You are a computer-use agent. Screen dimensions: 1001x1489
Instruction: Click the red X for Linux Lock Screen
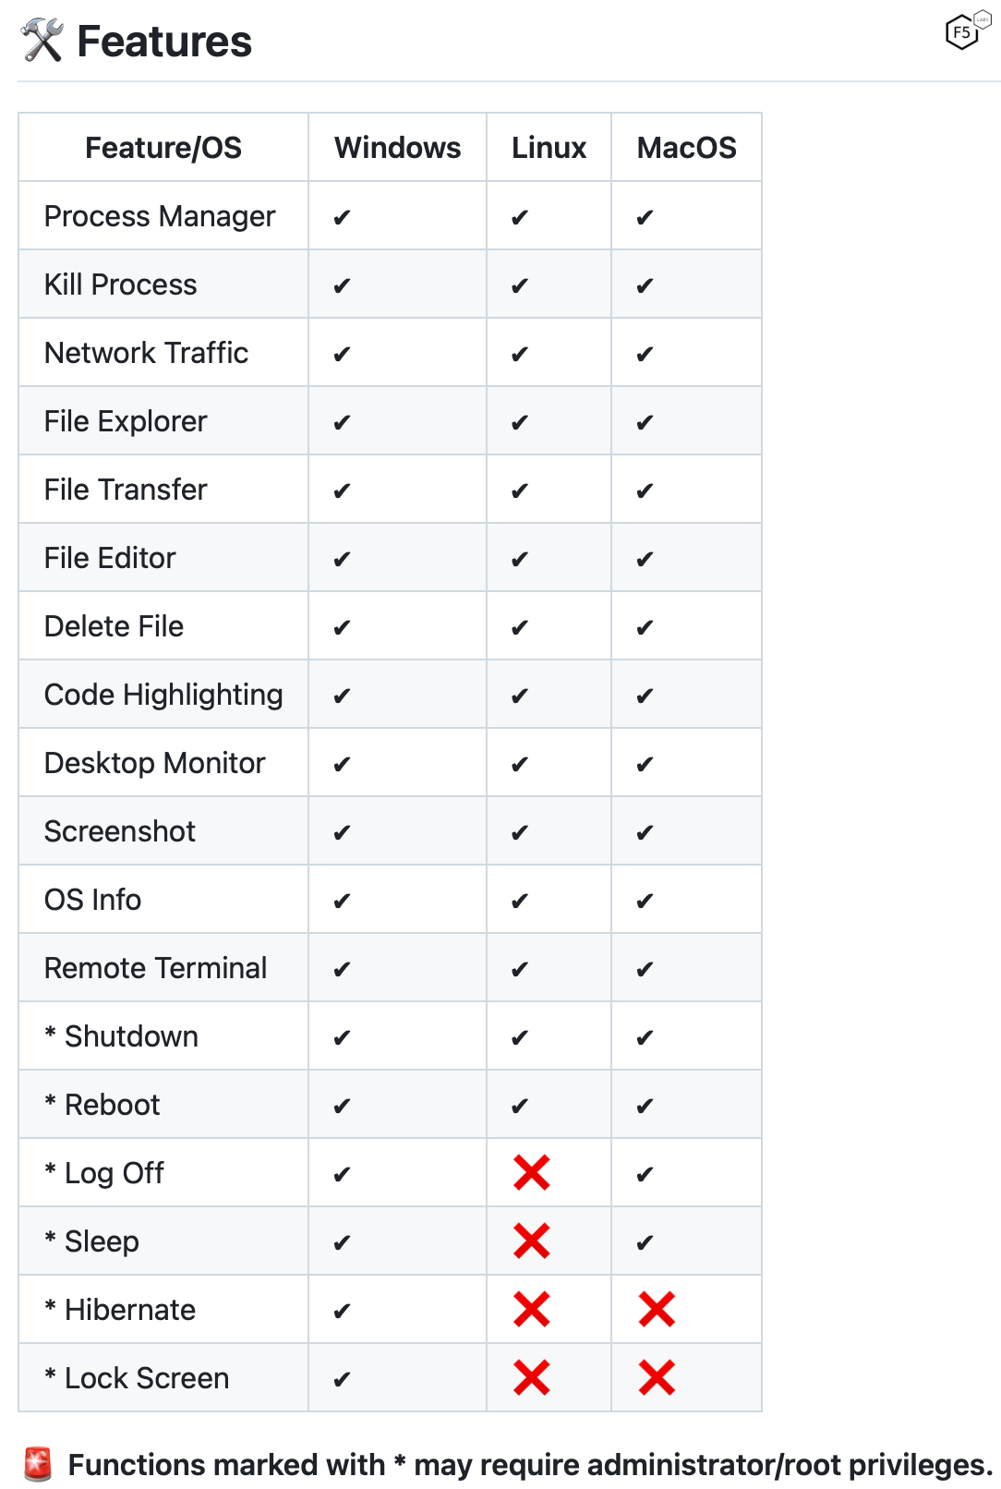(x=532, y=1378)
